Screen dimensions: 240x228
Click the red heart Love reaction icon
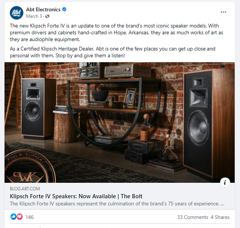pos(20,217)
